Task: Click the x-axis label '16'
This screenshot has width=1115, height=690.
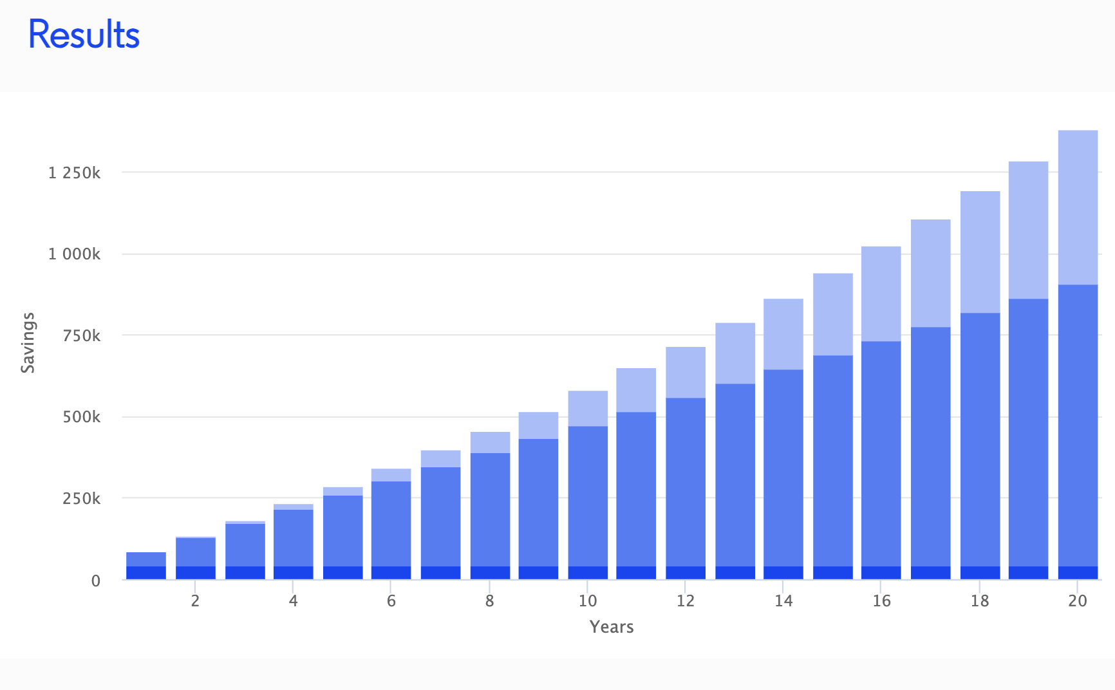Action: click(881, 601)
